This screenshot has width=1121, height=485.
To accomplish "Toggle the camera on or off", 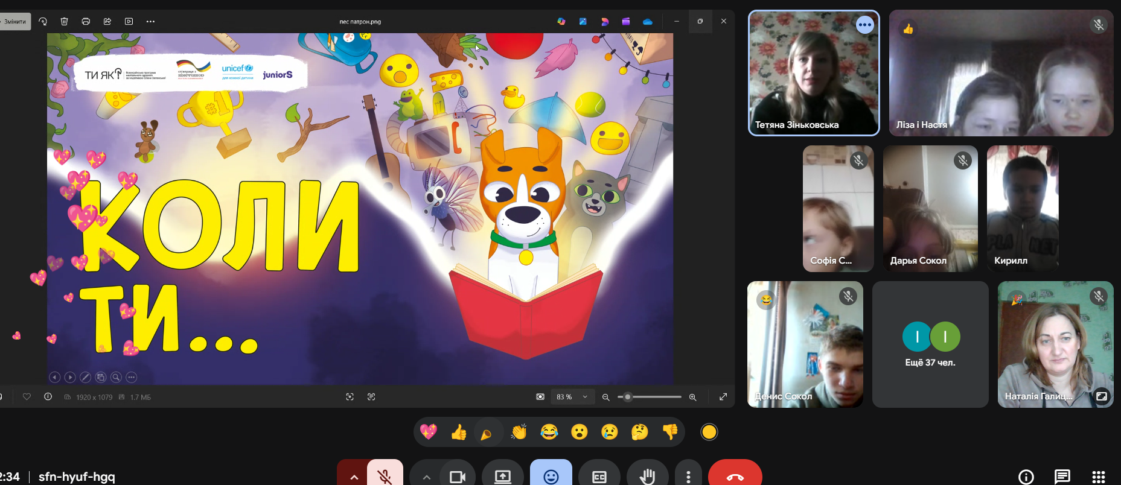I will pos(458,477).
